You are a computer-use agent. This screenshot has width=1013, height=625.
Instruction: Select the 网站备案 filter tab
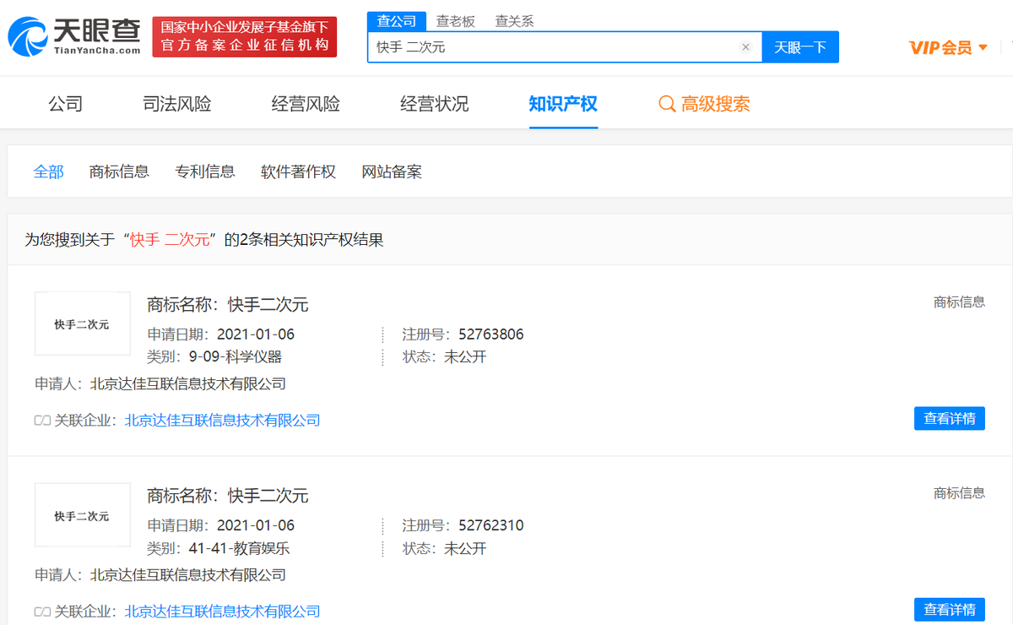(x=392, y=171)
